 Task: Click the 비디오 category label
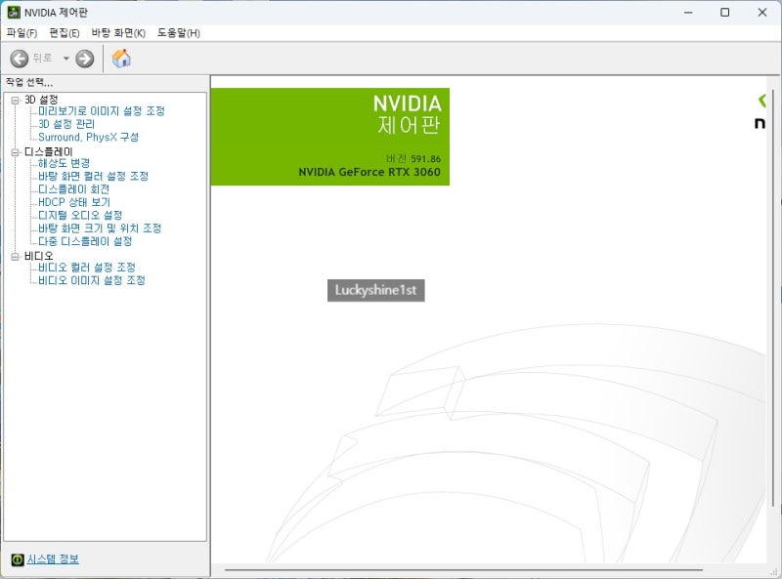pyautogui.click(x=39, y=256)
